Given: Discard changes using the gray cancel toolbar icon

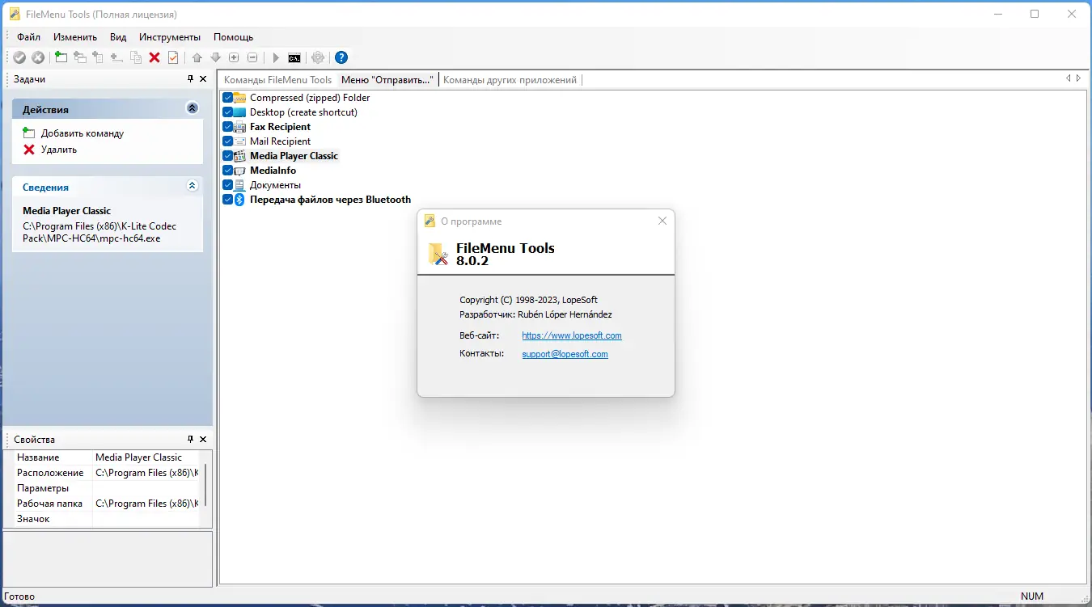Looking at the screenshot, I should pyautogui.click(x=37, y=57).
